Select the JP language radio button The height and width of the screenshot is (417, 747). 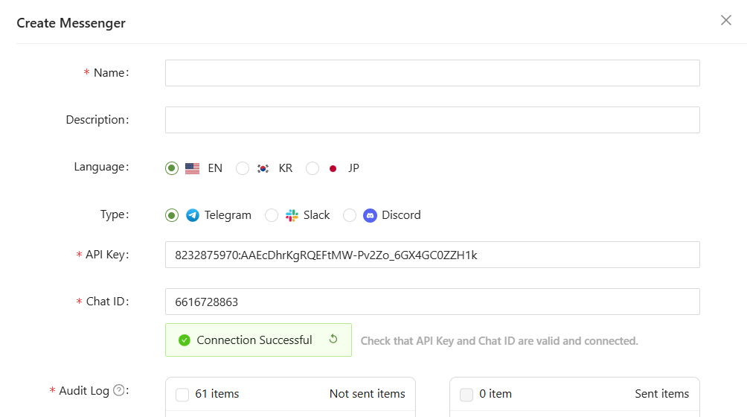(312, 168)
